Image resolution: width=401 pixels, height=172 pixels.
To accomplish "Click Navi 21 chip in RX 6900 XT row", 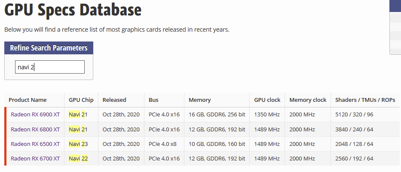I will coord(78,115).
